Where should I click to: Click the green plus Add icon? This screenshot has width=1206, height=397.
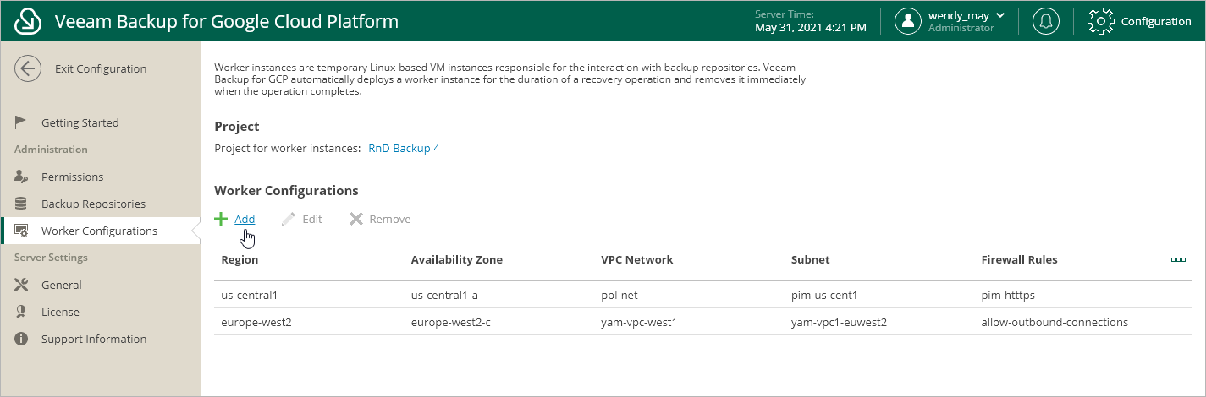221,219
